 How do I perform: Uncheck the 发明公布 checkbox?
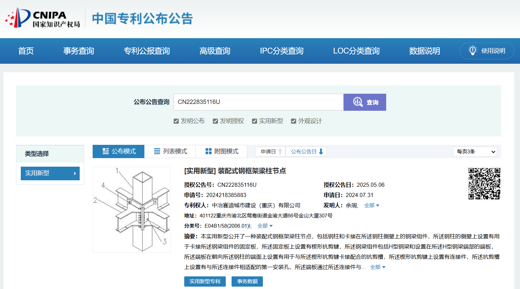tap(176, 121)
